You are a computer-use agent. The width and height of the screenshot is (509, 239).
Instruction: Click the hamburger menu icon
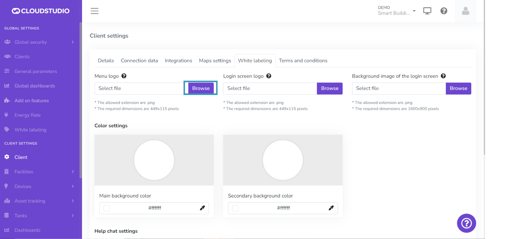click(x=95, y=11)
